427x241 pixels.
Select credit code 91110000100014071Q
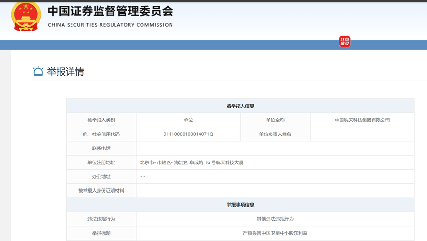click(x=188, y=134)
